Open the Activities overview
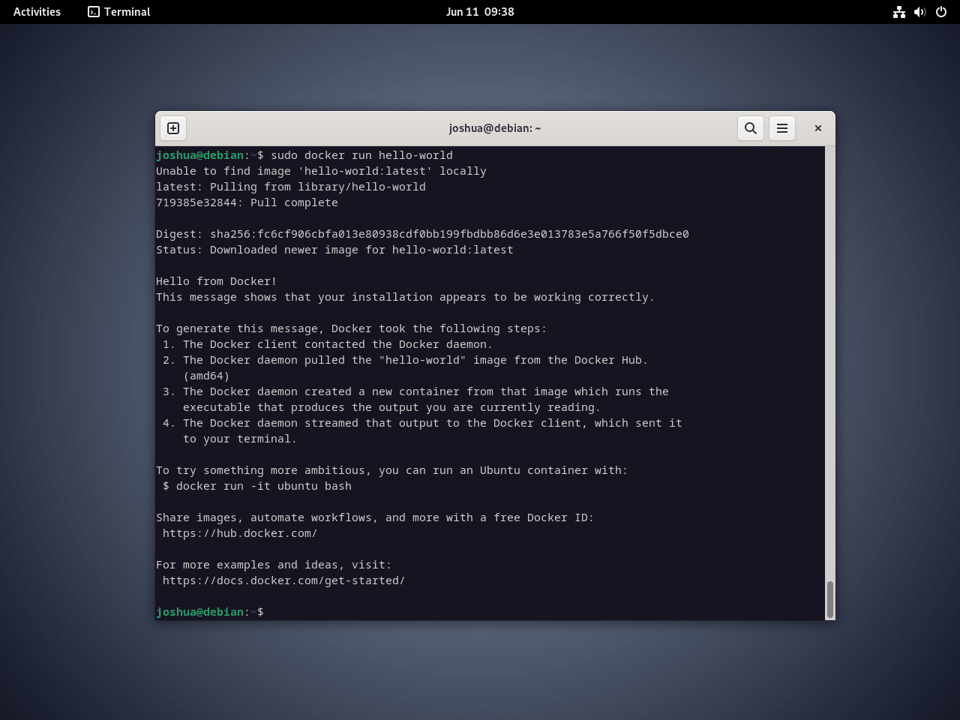This screenshot has height=720, width=960. click(x=37, y=12)
